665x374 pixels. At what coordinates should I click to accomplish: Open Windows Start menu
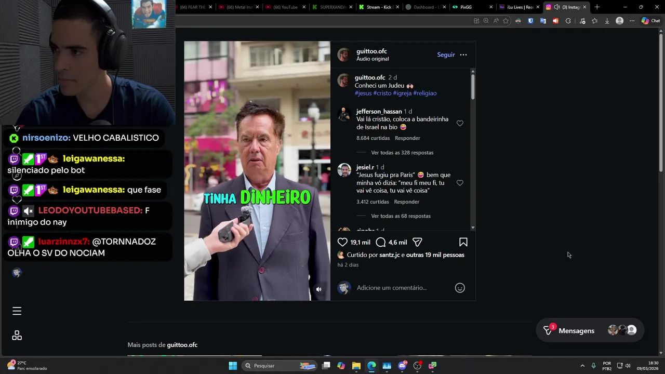233,366
